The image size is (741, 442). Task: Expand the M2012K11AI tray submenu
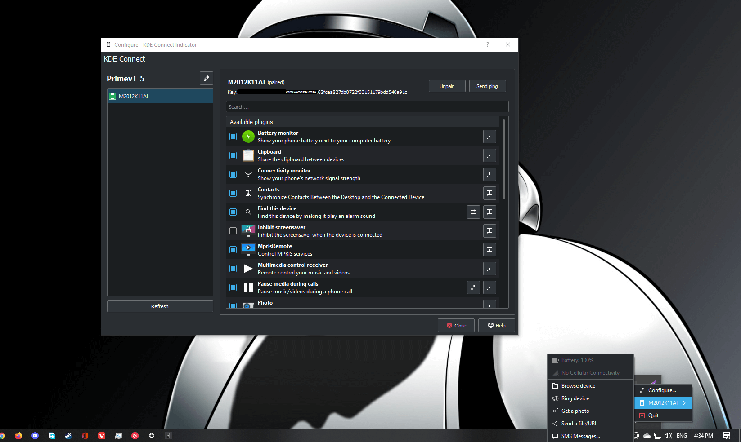(663, 403)
